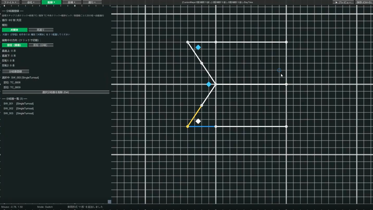Select the middle blue diamond switch marker
Screen dimensions: 373x210
pos(209,84)
